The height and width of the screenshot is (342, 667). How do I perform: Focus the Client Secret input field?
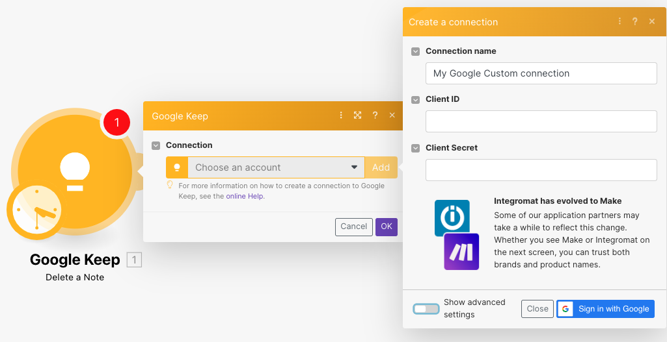pyautogui.click(x=541, y=170)
